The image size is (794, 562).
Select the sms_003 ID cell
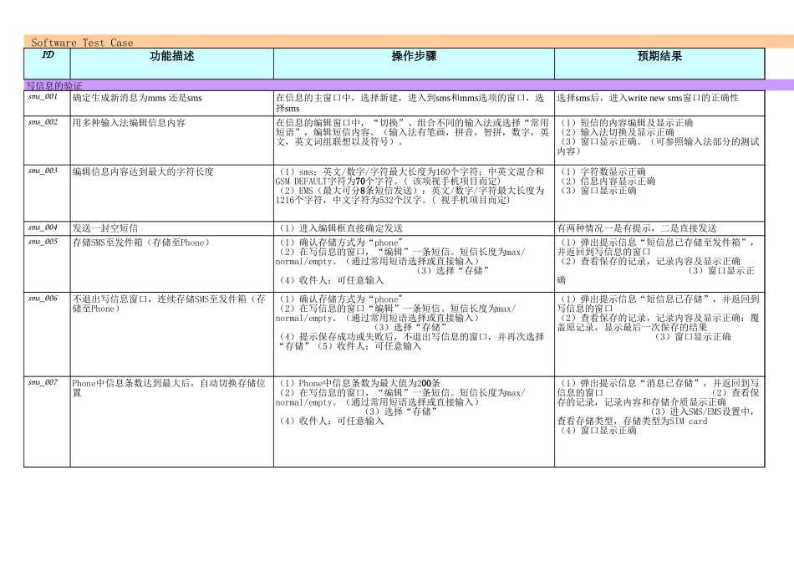(43, 171)
